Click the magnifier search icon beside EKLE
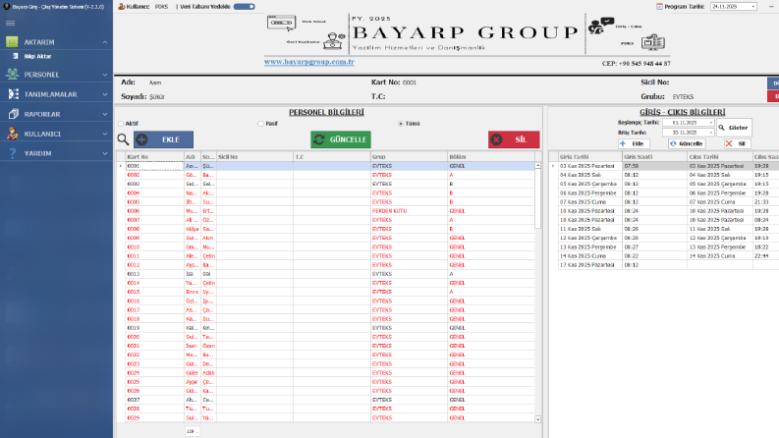The width and height of the screenshot is (779, 438). pyautogui.click(x=123, y=139)
